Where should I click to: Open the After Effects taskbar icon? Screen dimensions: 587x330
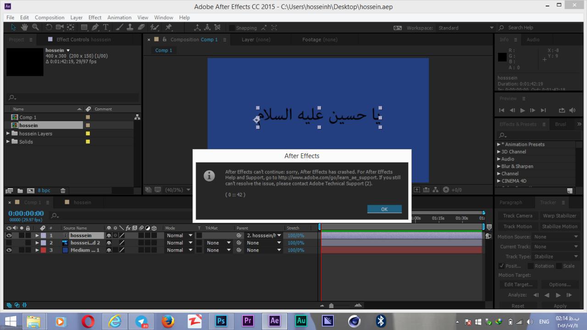pyautogui.click(x=274, y=321)
